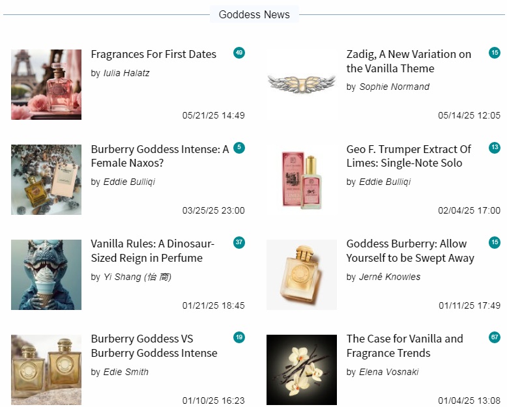This screenshot has height=407, width=507.
Task: Click the 19 comments badge on Burberry Goddess VS
Action: pyautogui.click(x=239, y=337)
